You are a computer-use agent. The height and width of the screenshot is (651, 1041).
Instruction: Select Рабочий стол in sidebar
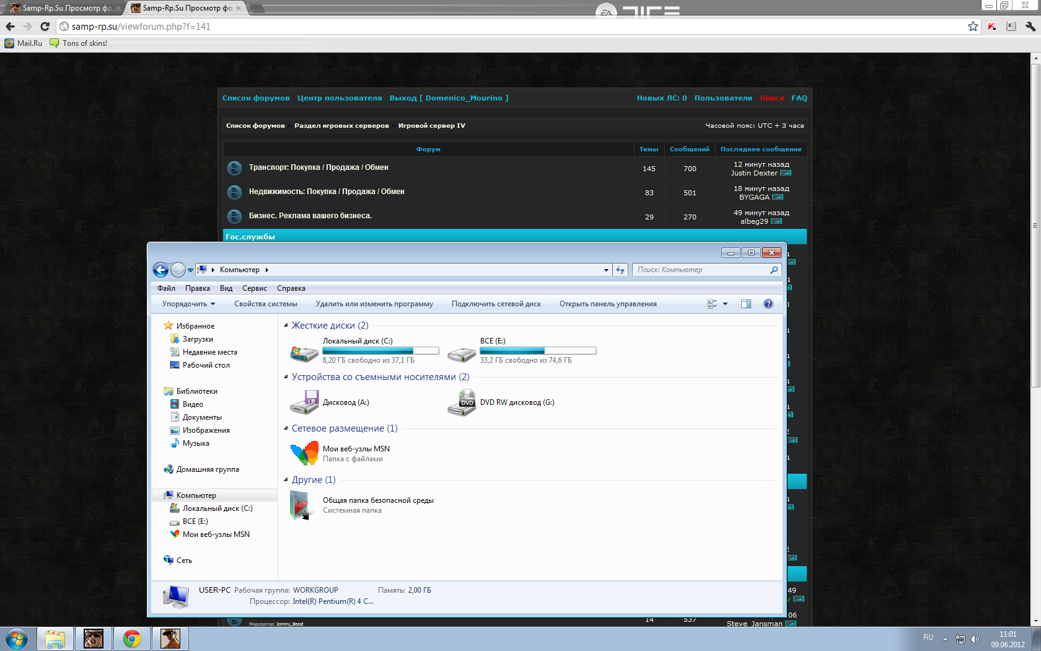206,365
